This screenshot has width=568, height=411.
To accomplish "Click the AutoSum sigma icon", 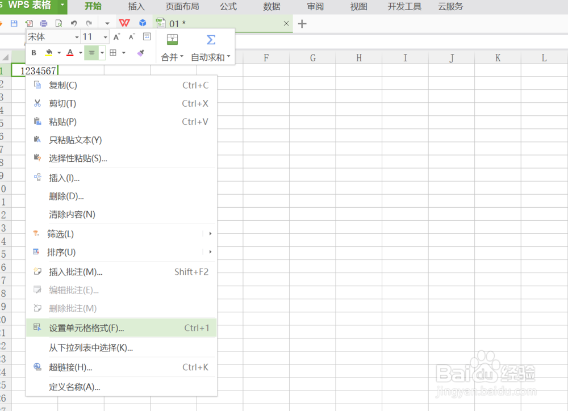I will 211,40.
